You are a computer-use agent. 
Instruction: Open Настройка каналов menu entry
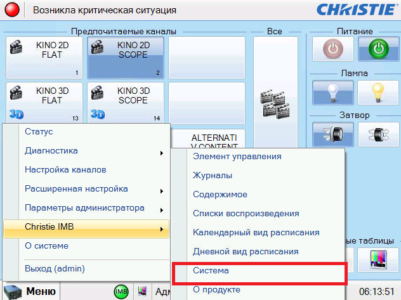point(86,170)
